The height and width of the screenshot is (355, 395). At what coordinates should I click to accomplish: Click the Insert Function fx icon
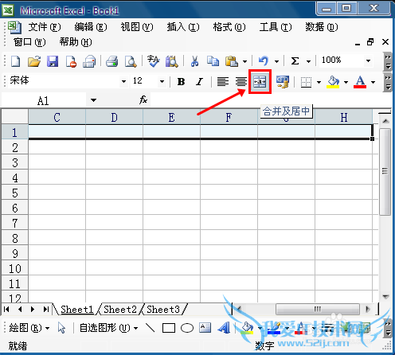(143, 99)
